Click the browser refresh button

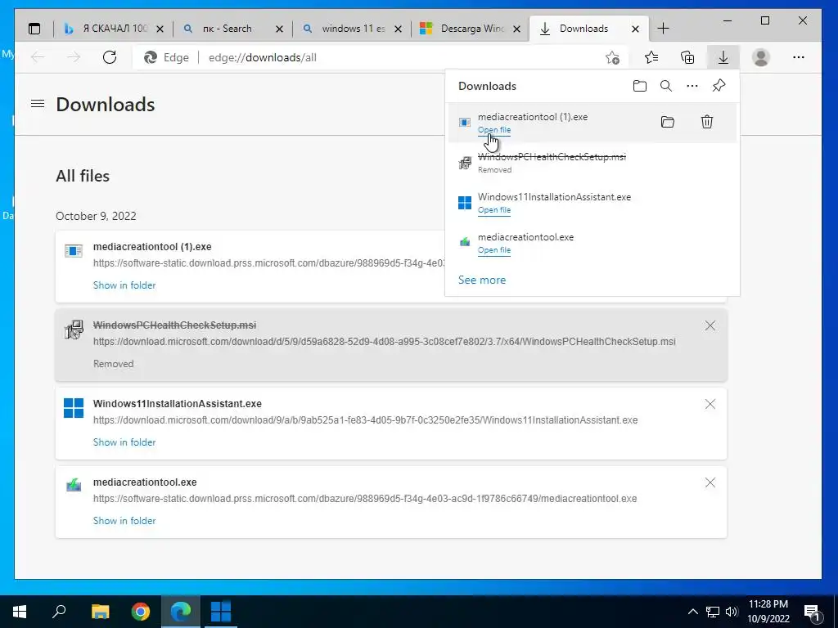(110, 57)
